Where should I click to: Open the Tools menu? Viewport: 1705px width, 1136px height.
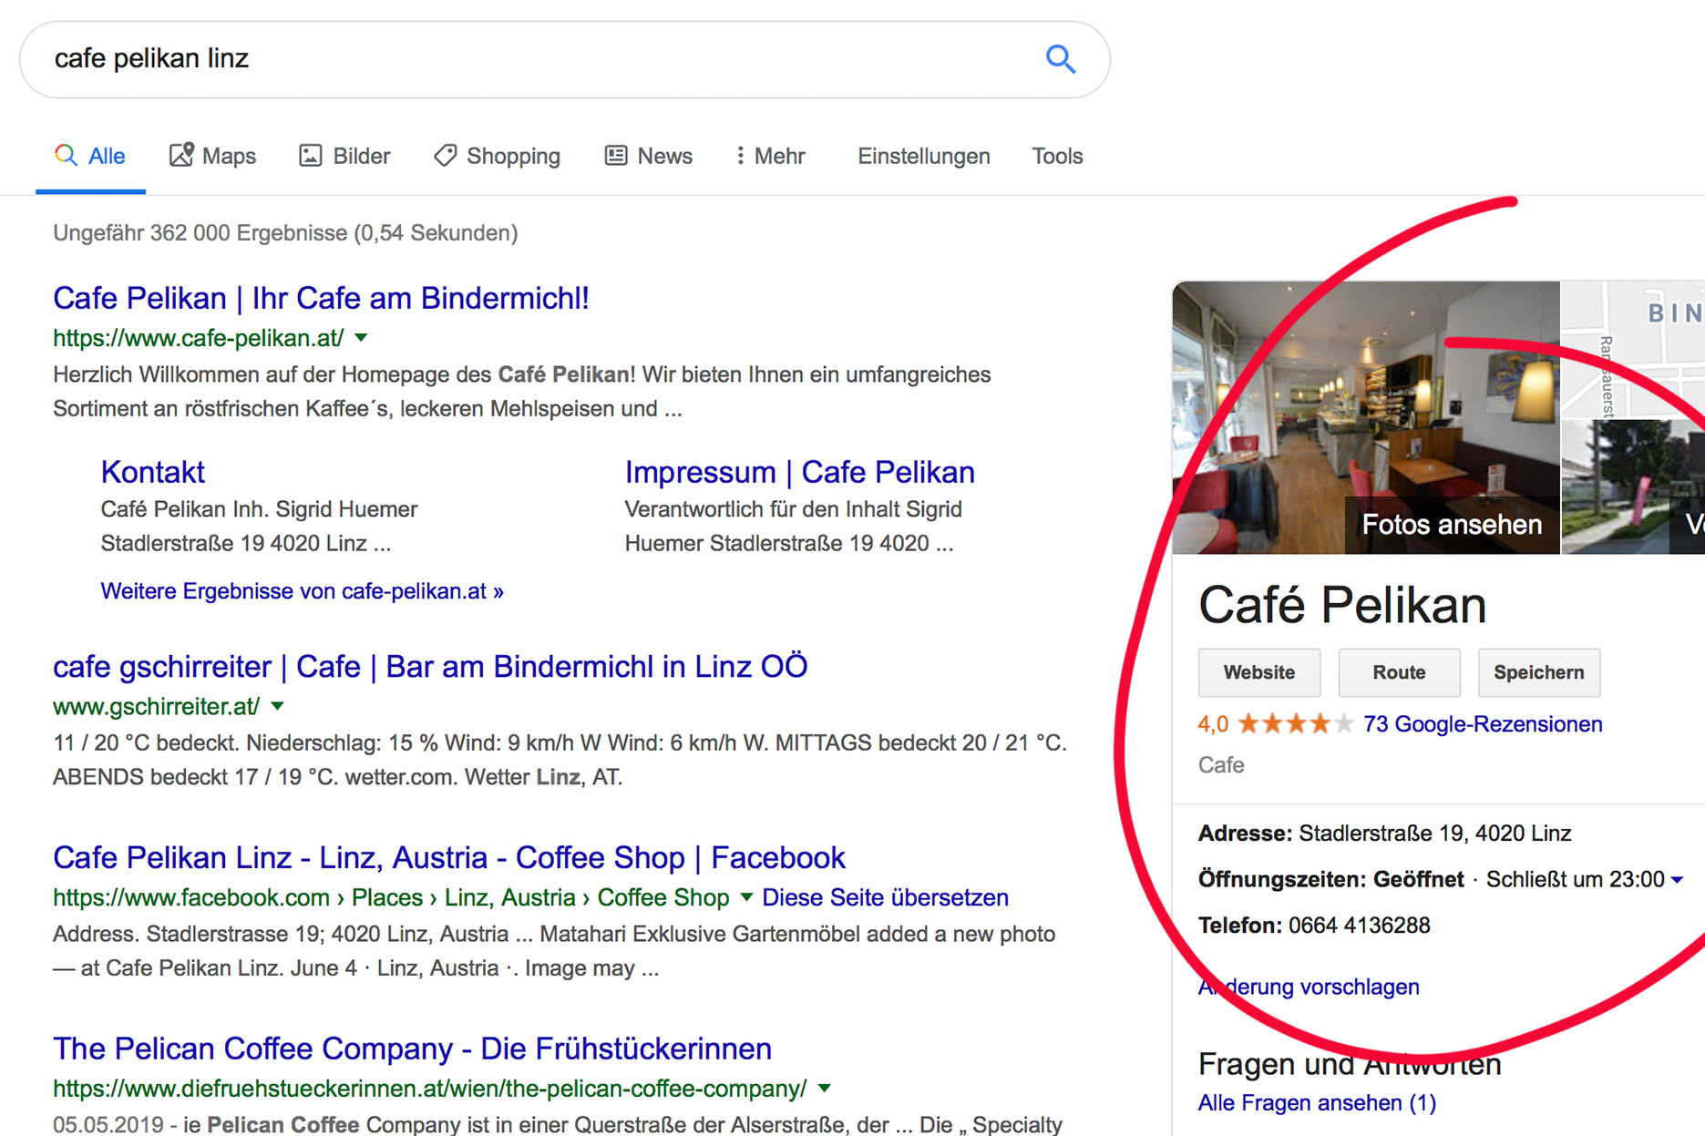click(1057, 156)
